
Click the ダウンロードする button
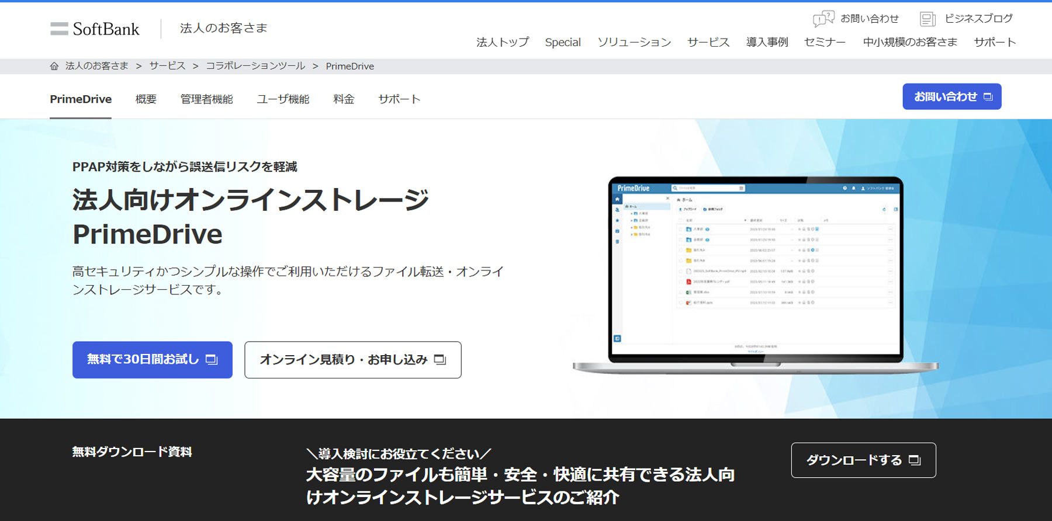863,460
